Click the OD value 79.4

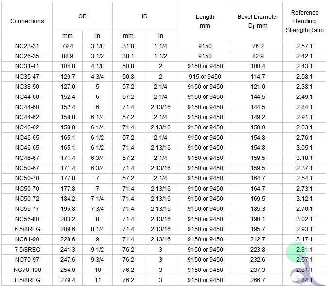[68, 46]
